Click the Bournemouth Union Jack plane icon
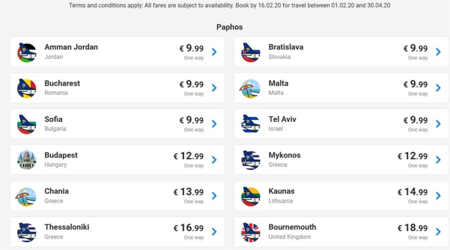450x250 pixels. tap(251, 232)
